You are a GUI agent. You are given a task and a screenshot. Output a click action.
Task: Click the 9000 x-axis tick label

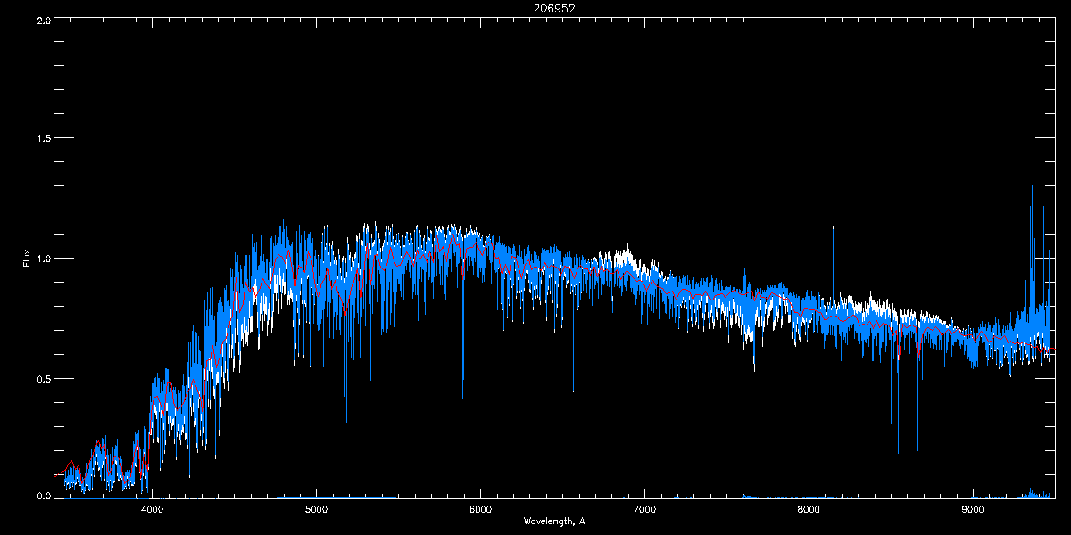(x=973, y=510)
